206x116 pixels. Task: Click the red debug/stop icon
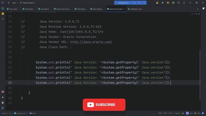click(x=139, y=3)
